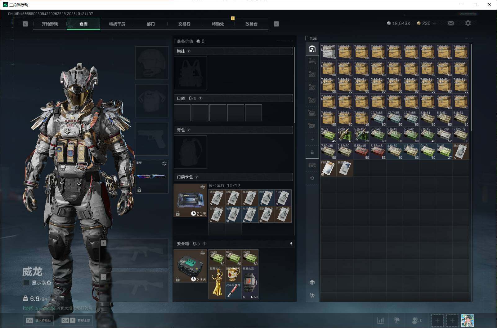Switch to the 特战干员 tab

coord(117,24)
